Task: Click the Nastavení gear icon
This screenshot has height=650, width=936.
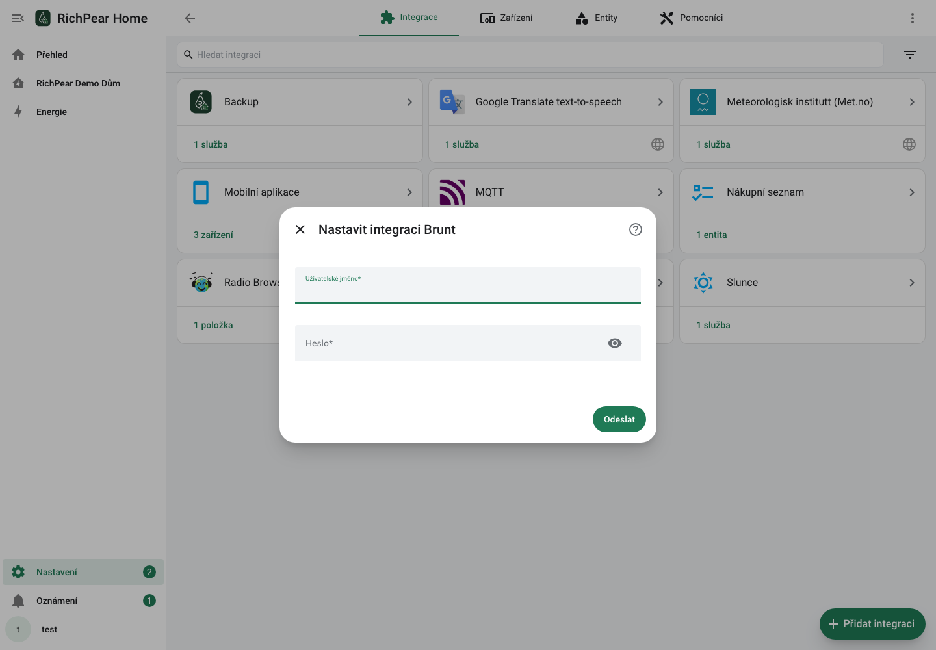Action: [18, 572]
